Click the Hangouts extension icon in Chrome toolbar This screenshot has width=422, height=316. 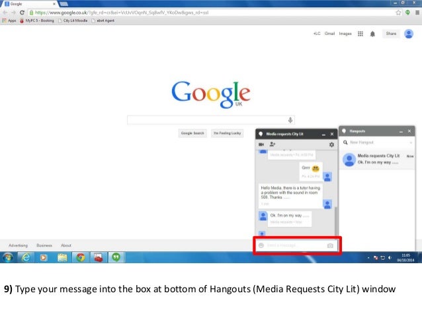(407, 13)
